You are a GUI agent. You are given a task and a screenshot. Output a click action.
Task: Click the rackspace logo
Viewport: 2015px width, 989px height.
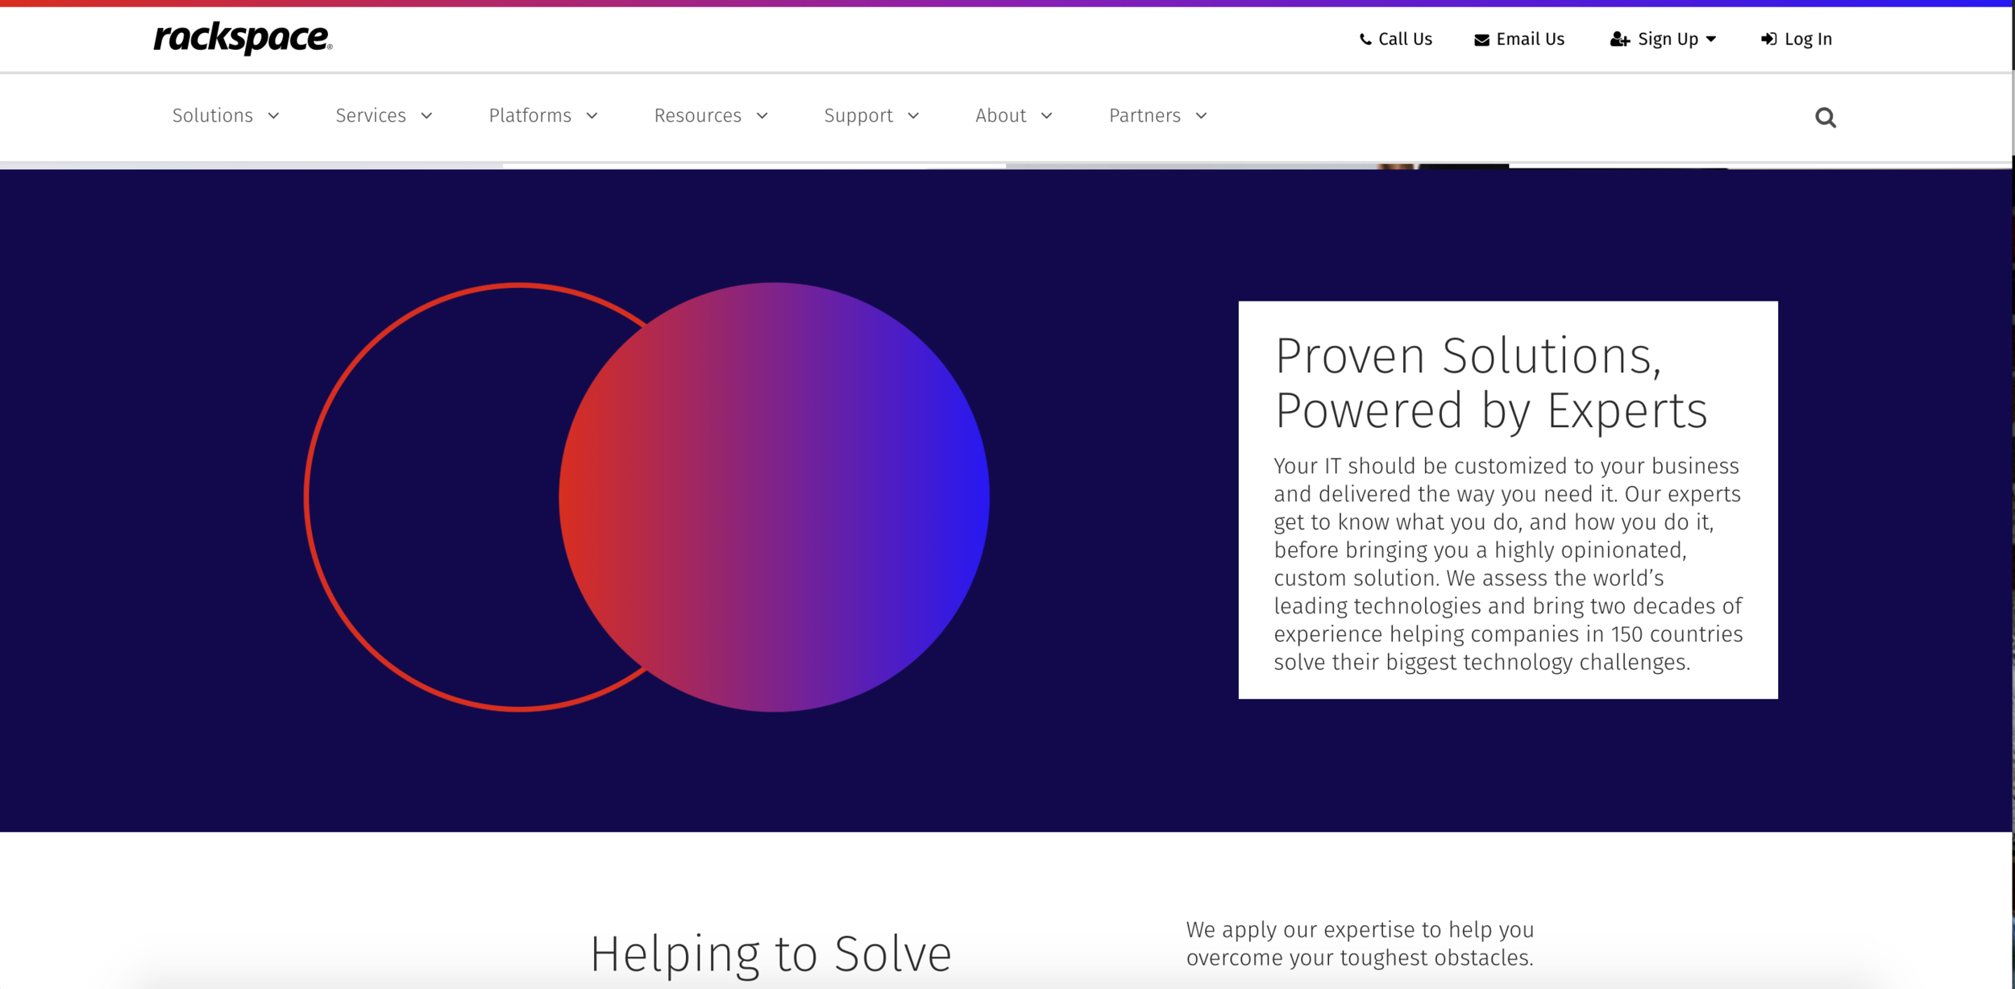[x=243, y=38]
